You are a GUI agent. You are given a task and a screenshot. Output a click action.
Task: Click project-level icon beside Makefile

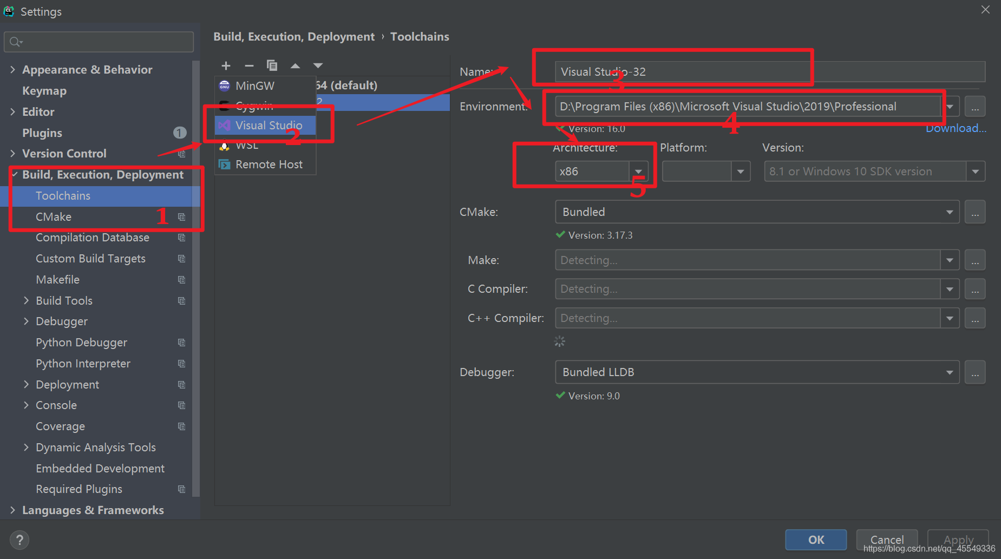pos(182,280)
